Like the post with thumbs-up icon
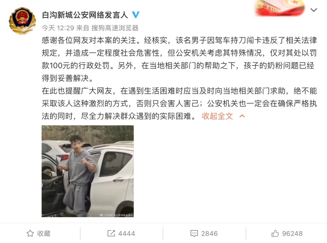This screenshot has height=243, width=327. [275, 233]
